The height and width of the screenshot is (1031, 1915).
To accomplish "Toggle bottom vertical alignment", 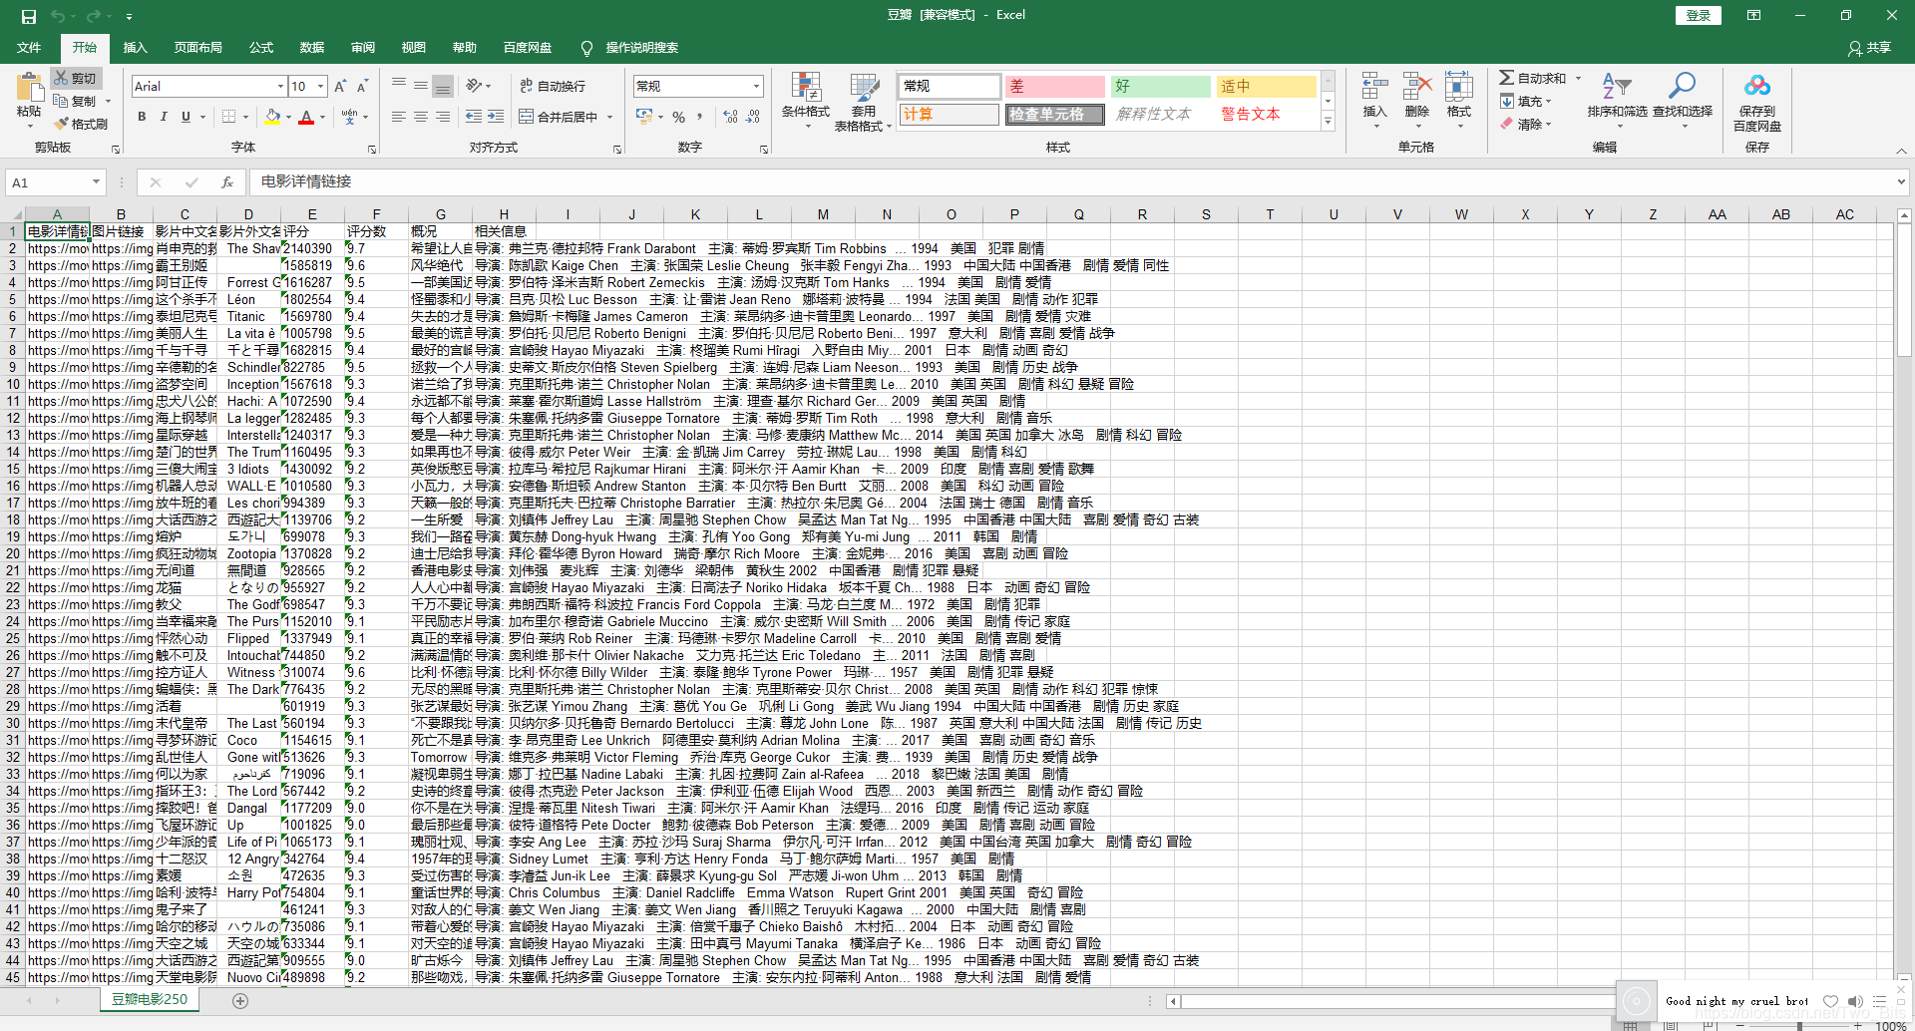I will (443, 86).
